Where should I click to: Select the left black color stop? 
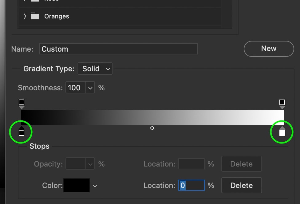22,132
